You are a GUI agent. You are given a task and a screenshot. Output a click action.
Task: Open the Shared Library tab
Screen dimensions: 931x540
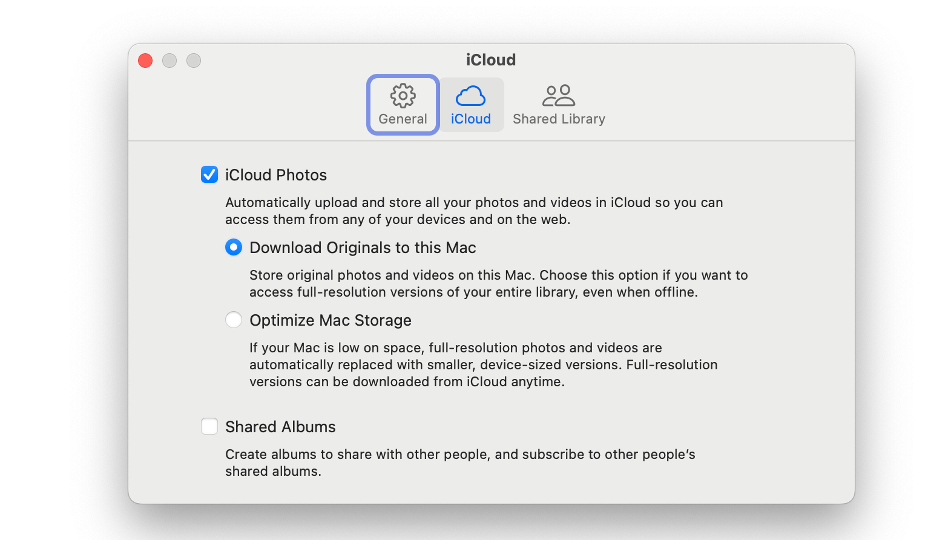coord(558,104)
